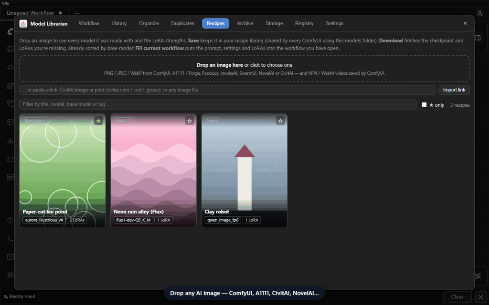This screenshot has width=489, height=305.
Task: Open the help question-mark icon
Action: [11, 220]
